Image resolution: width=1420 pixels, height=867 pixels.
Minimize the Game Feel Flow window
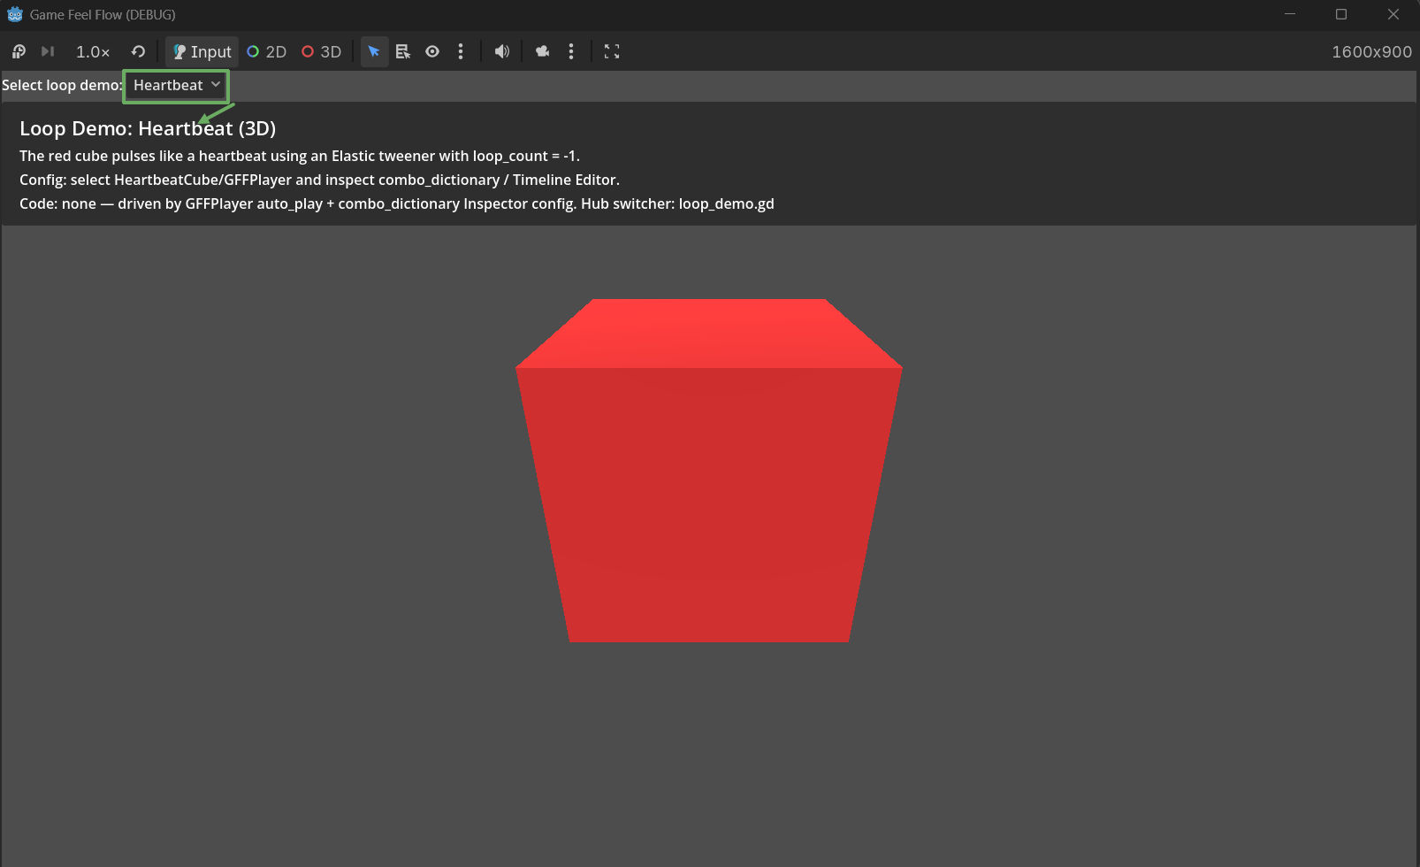[x=1290, y=14]
